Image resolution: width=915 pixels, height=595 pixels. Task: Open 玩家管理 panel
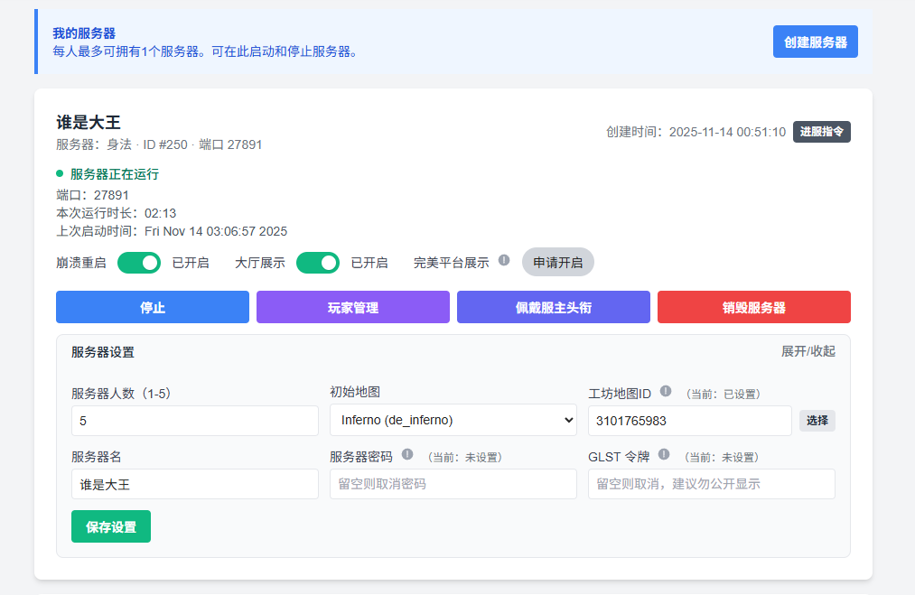click(352, 307)
